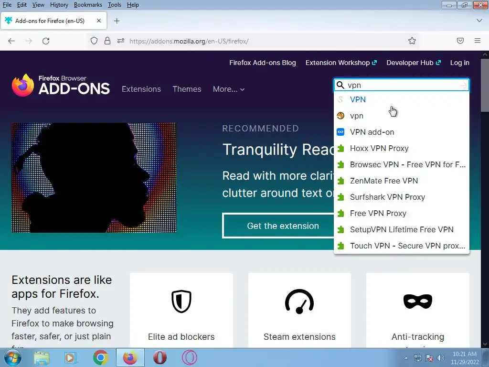The height and width of the screenshot is (367, 489).
Task: Open the tracking protection shield icon
Action: [x=94, y=41]
